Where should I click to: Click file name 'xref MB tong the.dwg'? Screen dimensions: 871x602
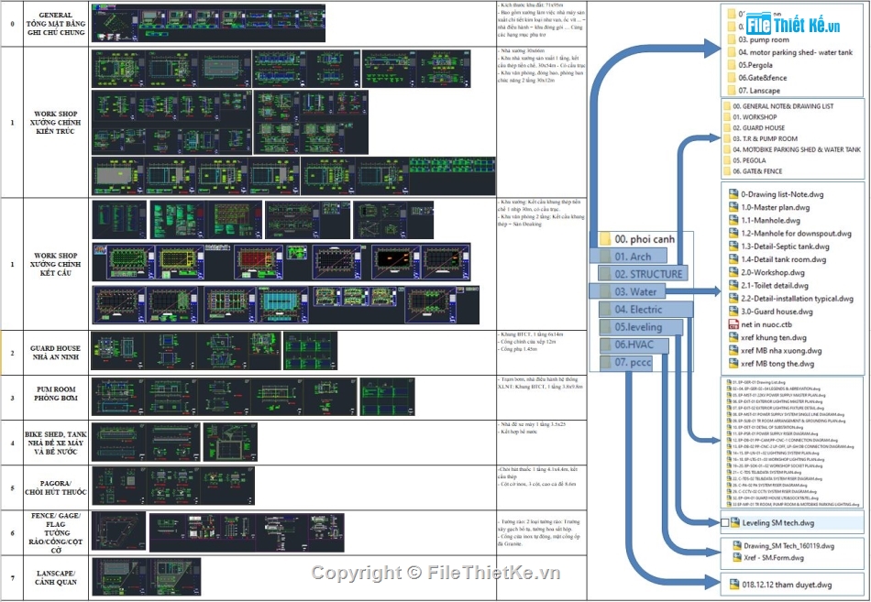(x=777, y=363)
